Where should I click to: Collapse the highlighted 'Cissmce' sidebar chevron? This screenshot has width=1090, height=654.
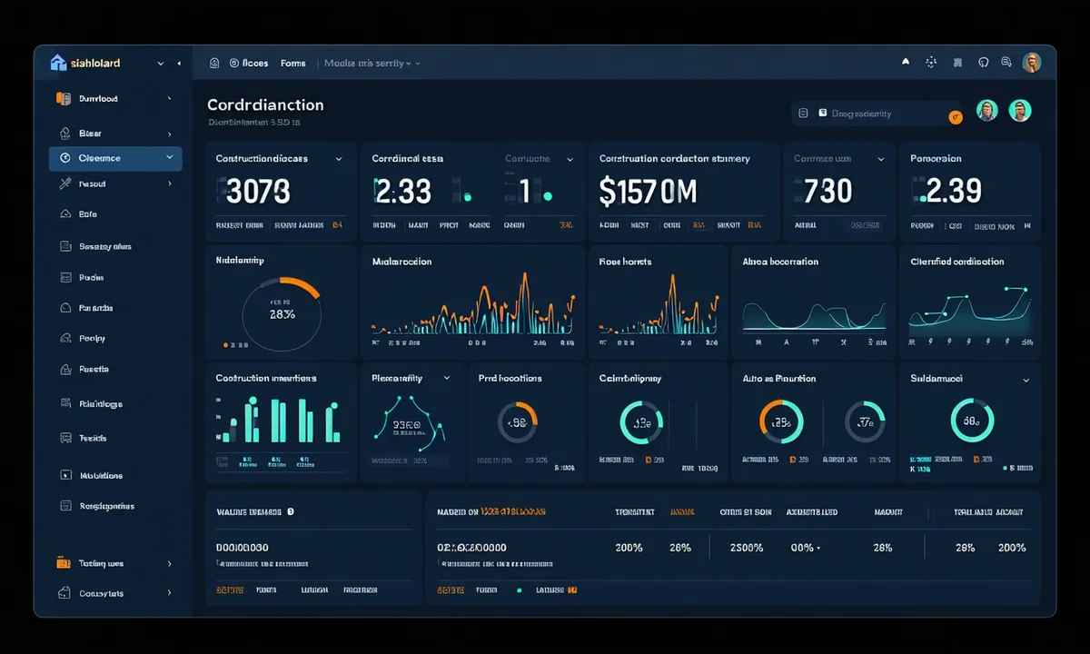click(170, 158)
